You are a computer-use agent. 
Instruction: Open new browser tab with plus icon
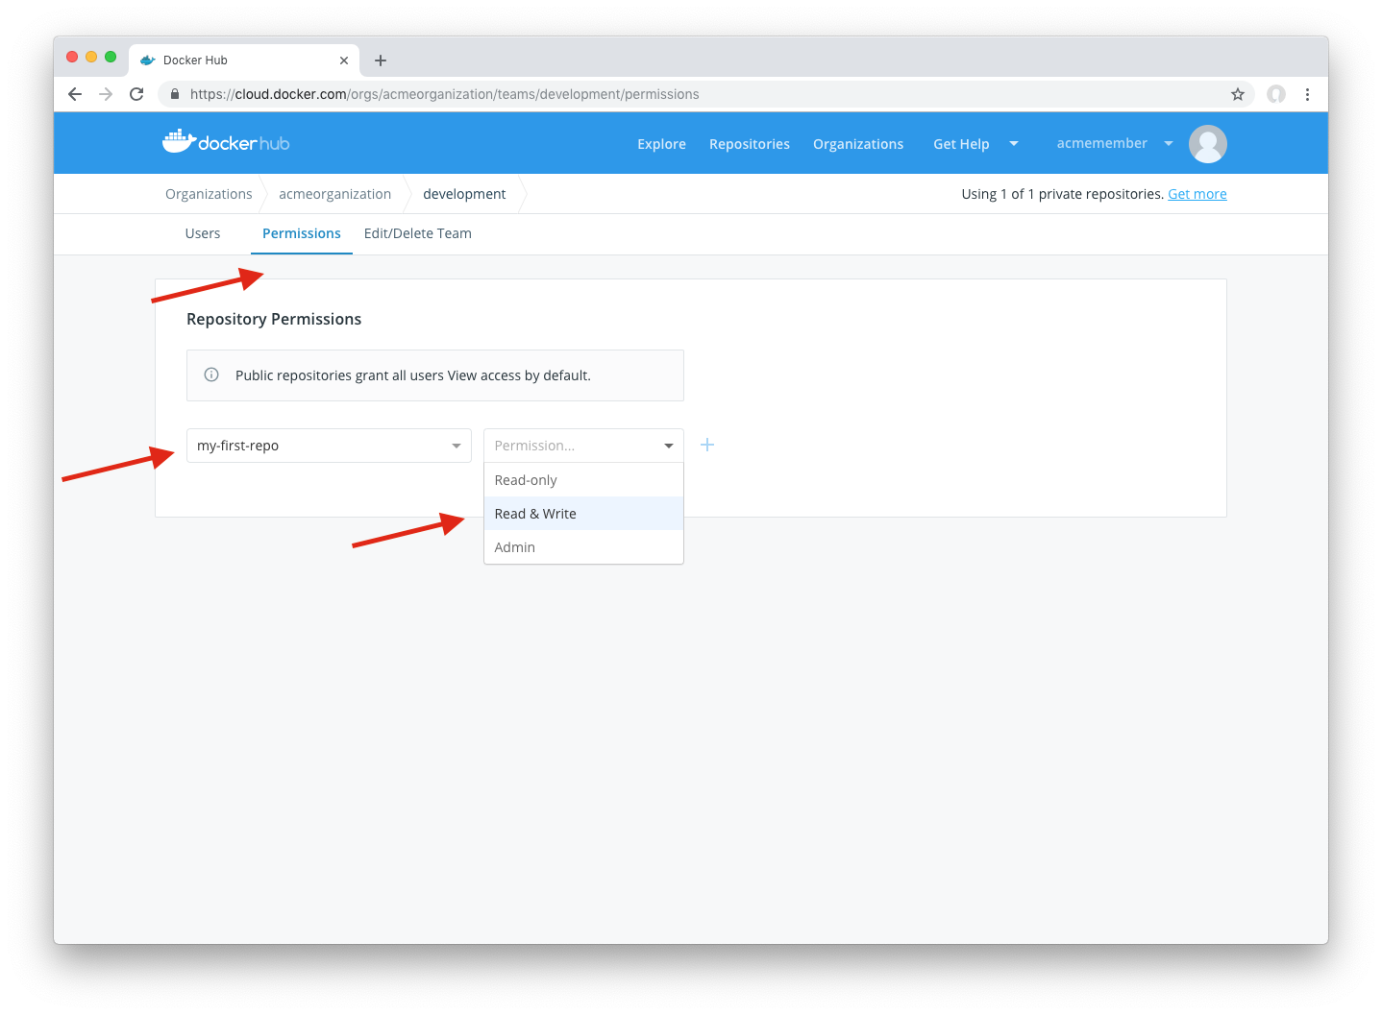[381, 60]
